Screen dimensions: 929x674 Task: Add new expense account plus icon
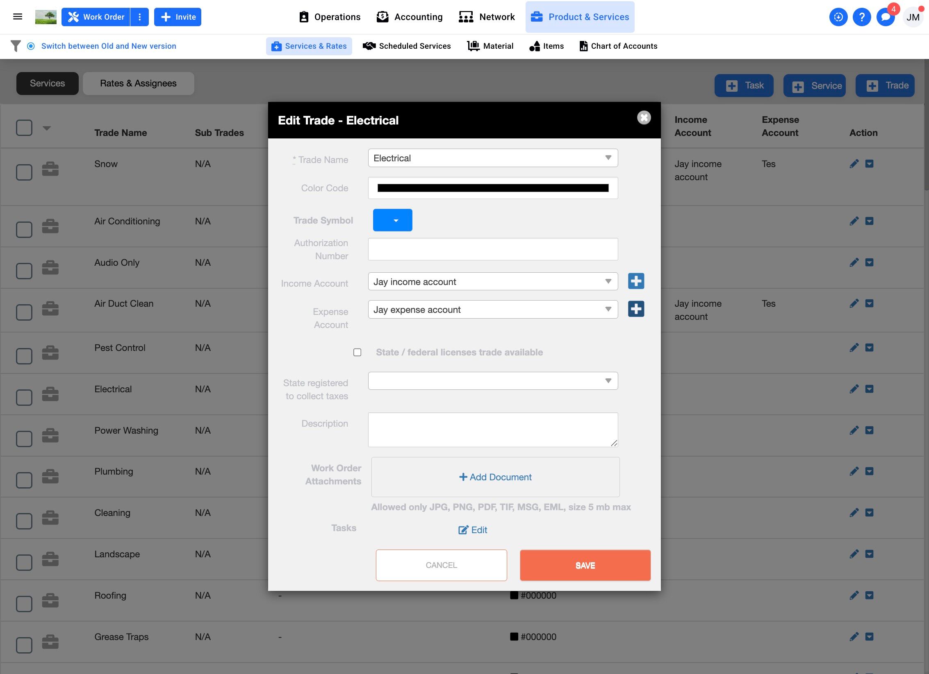[636, 309]
